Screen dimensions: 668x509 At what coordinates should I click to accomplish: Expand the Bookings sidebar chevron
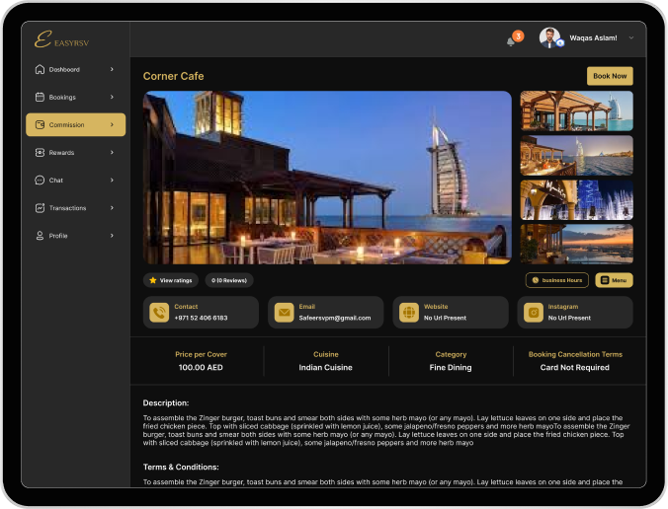(x=112, y=98)
